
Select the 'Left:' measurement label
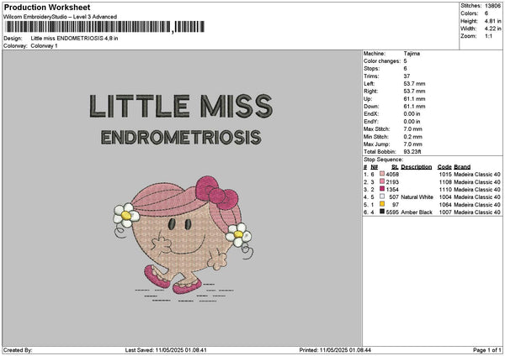(369, 84)
